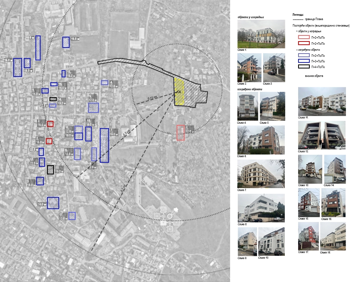Open the photo captioned Слика 14
Viewport: 350px width, 282px height.
click(335, 169)
